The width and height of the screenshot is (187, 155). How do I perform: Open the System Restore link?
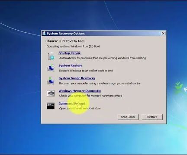(x=71, y=66)
